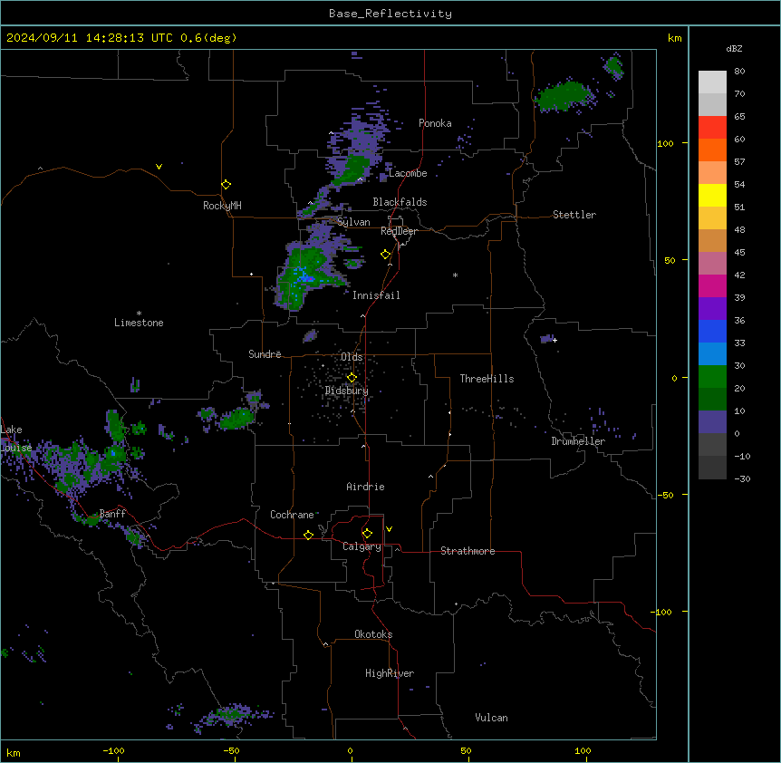Image resolution: width=781 pixels, height=763 pixels.
Task: Click the -50 tick label on bottom axis
Action: coord(231,750)
